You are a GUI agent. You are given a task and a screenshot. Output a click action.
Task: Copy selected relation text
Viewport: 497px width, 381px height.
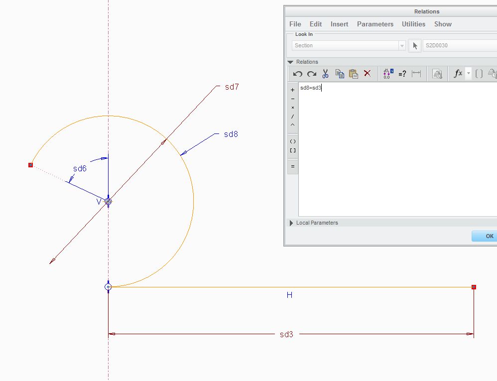tap(340, 74)
